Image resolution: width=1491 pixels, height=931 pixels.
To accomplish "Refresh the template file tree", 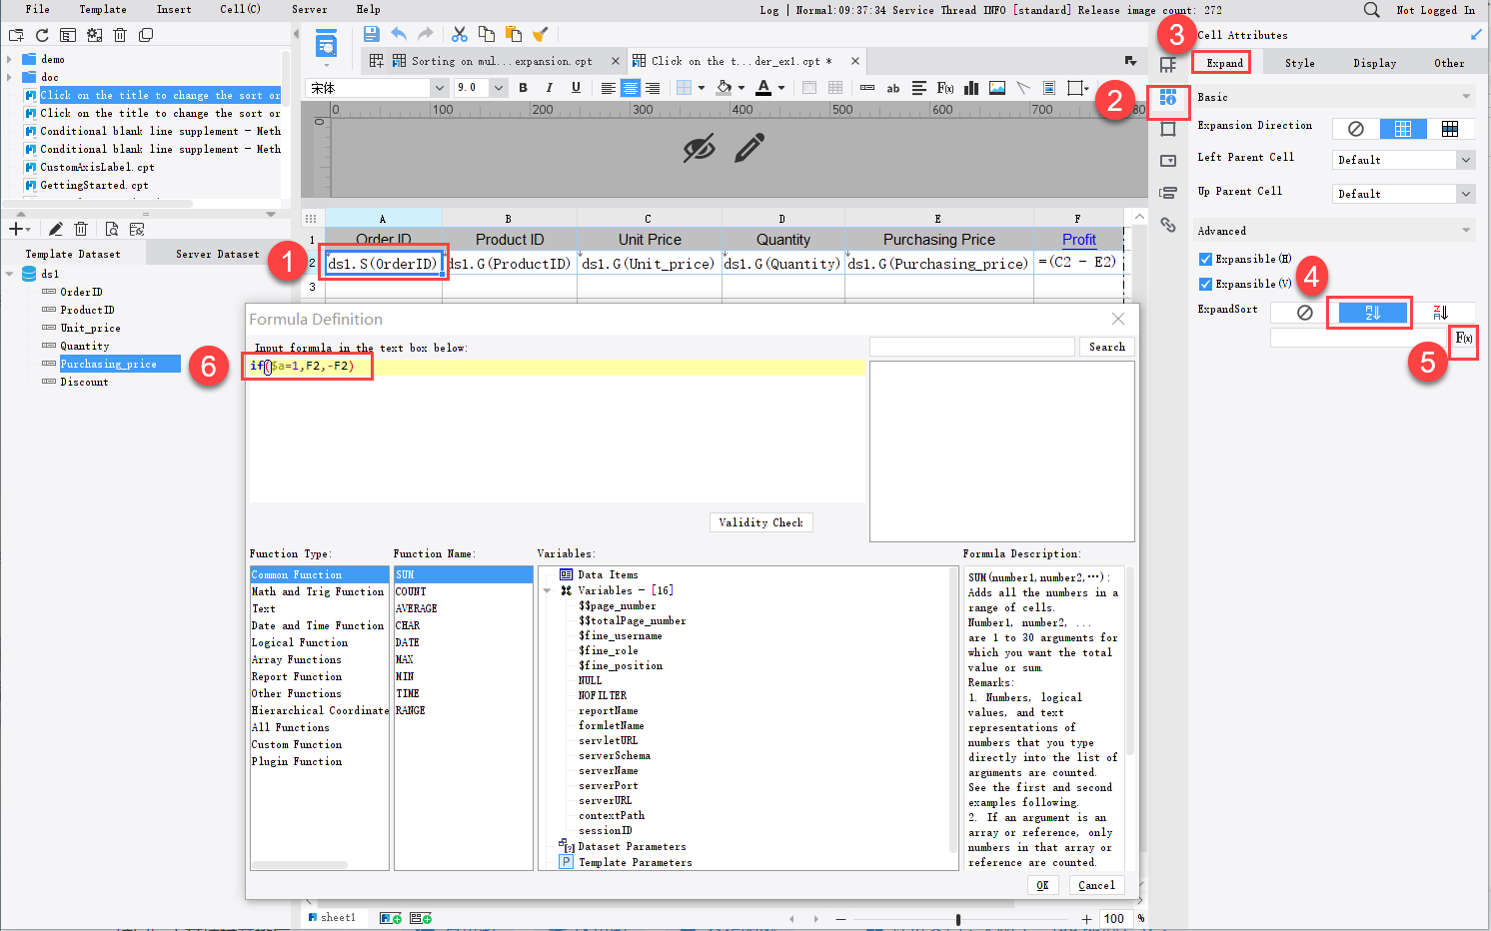I will pyautogui.click(x=42, y=35).
